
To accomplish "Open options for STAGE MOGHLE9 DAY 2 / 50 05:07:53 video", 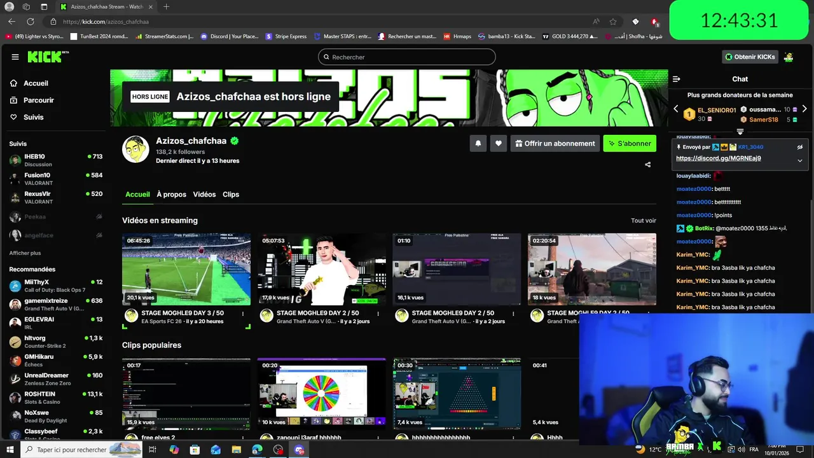I will pos(378,314).
